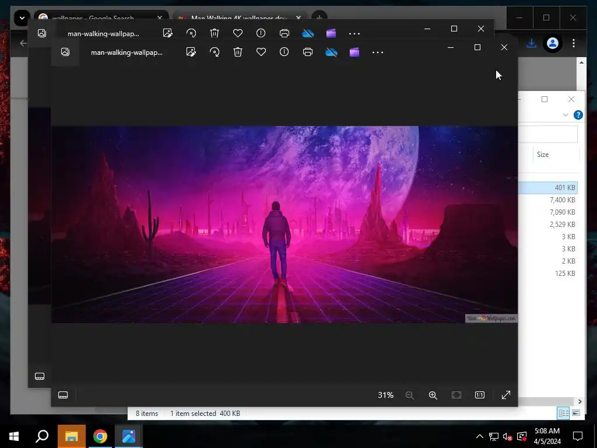Rotate the image in back Photos window
This screenshot has height=448, width=597.
point(191,33)
